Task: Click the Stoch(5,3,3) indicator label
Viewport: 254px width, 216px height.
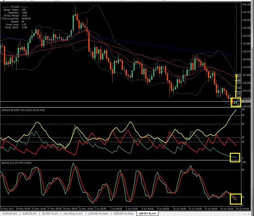Action: point(16,163)
